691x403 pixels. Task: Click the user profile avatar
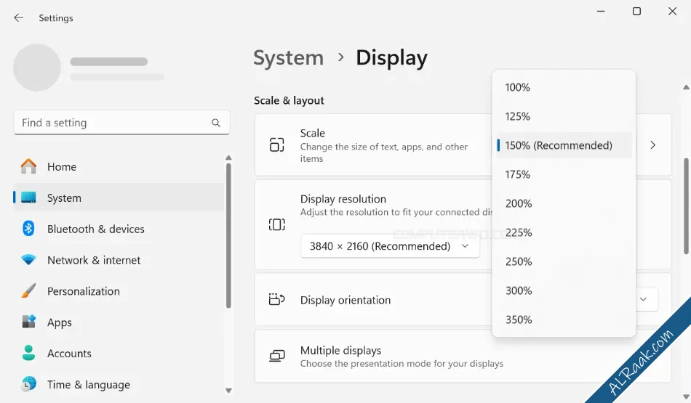pyautogui.click(x=37, y=68)
